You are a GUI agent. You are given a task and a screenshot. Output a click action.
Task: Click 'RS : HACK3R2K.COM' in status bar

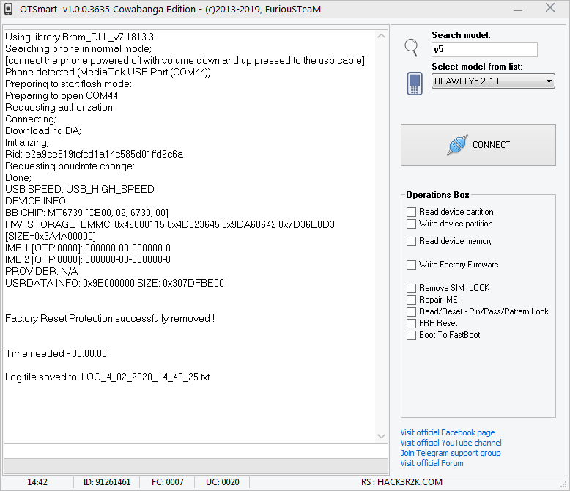click(401, 482)
